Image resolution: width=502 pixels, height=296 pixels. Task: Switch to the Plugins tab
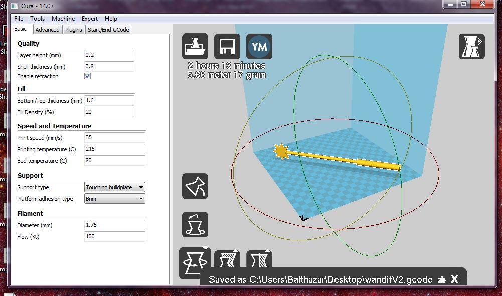click(73, 30)
